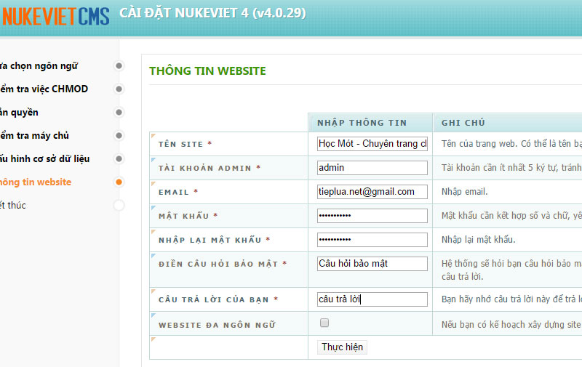Click the orange website info step bullet

[x=119, y=182]
